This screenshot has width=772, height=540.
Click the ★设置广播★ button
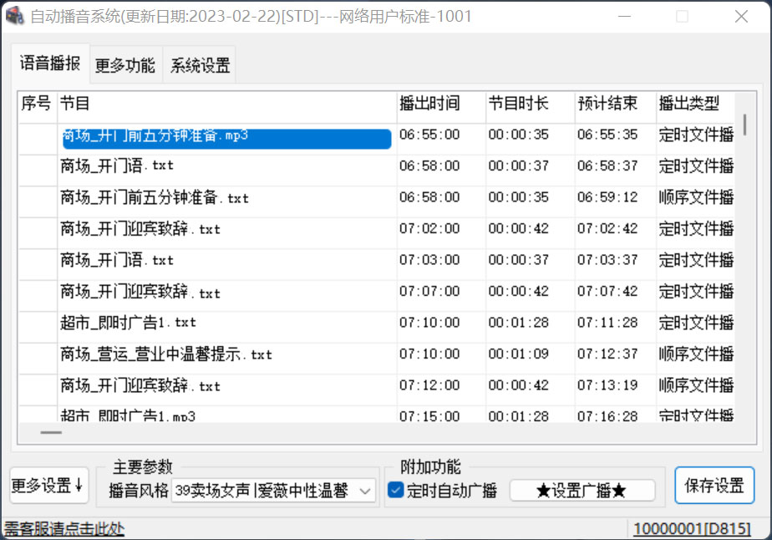pos(582,491)
